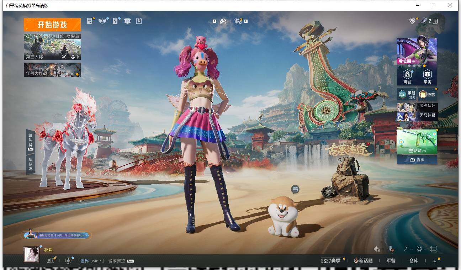Image resolution: width=461 pixels, height=270 pixels.
Task: Minimize the 和平精英模拟器高清版 window
Action: [418, 5]
